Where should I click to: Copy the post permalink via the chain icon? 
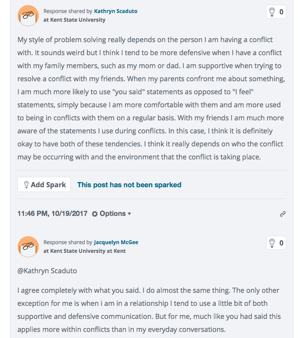tap(283, 214)
